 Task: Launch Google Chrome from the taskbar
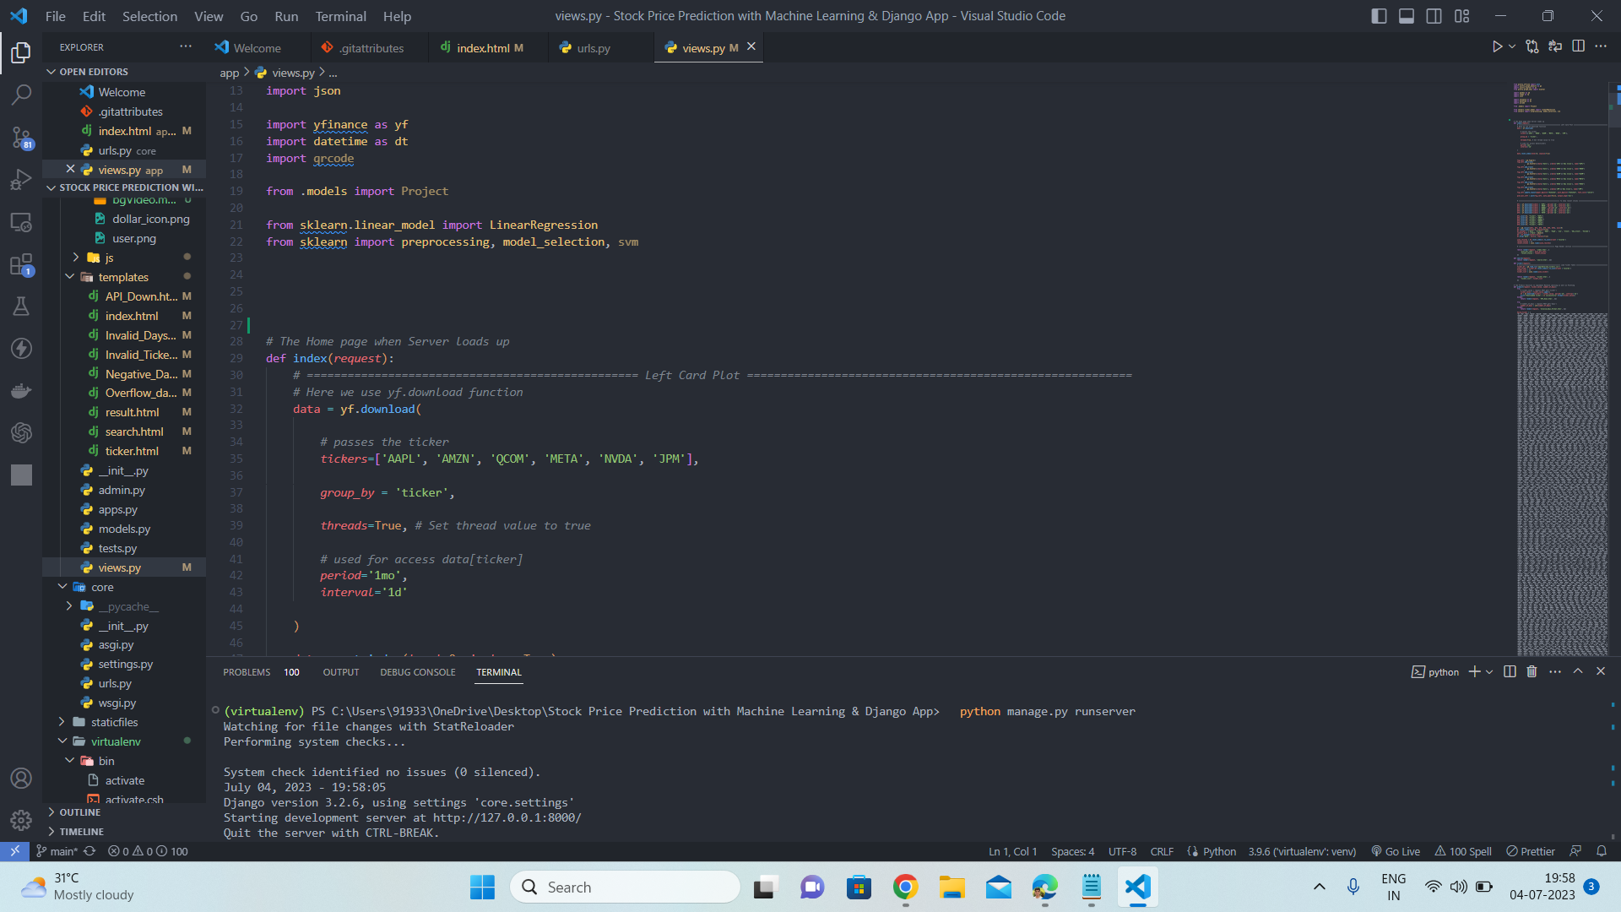[904, 887]
